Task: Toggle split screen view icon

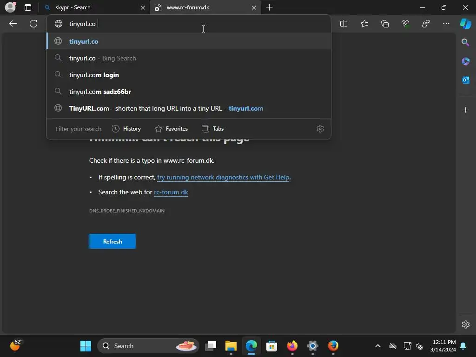Action: [x=344, y=24]
